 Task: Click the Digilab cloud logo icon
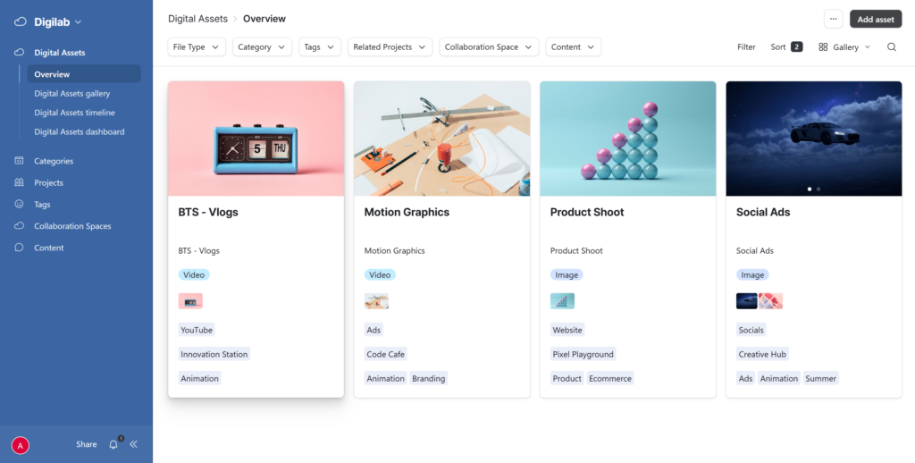click(21, 22)
